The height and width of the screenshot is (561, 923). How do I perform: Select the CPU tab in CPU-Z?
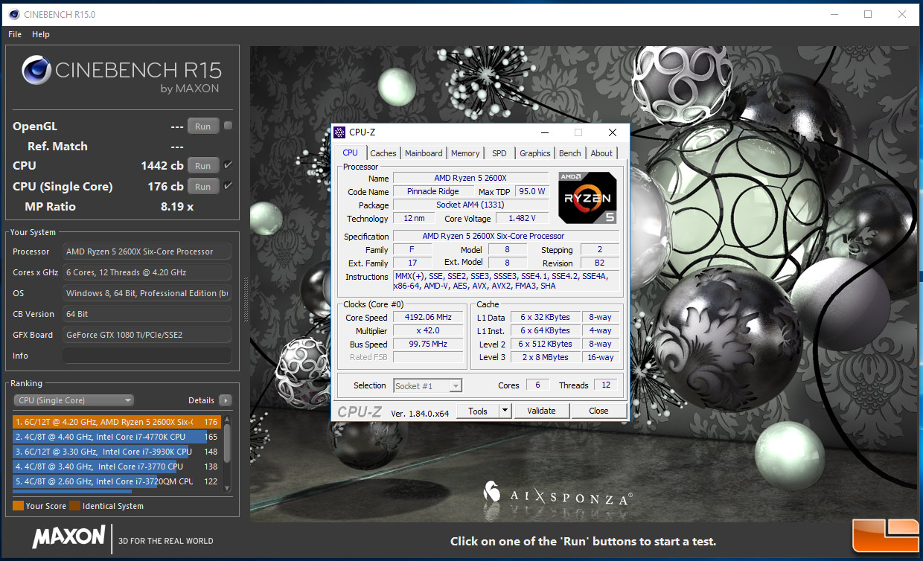(350, 153)
